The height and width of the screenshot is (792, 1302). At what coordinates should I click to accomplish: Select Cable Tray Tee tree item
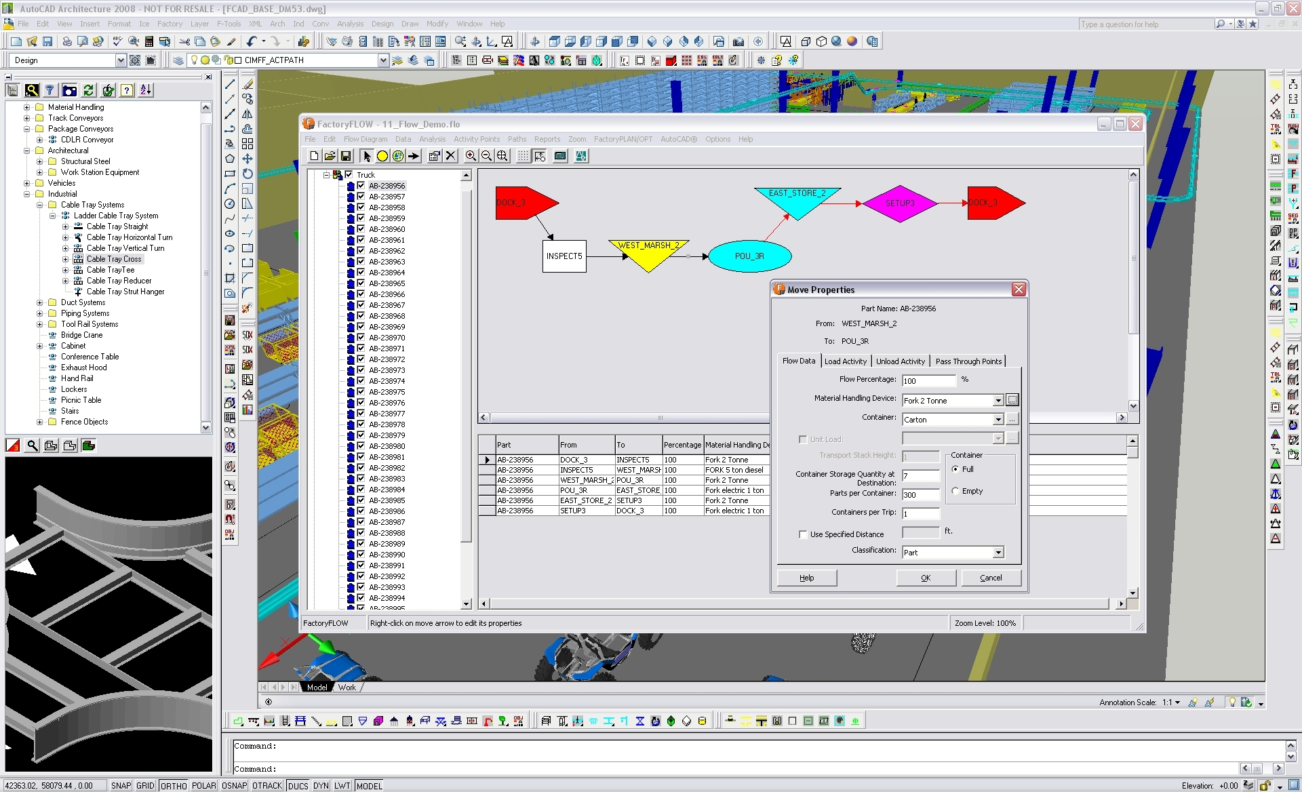[x=111, y=270]
